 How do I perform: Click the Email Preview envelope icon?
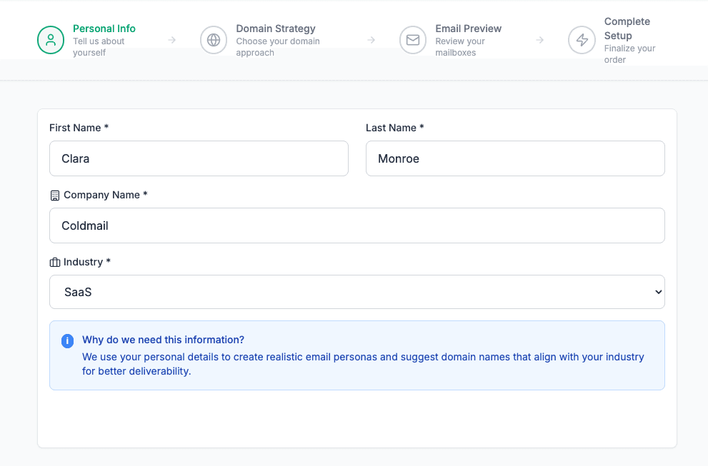pyautogui.click(x=413, y=40)
